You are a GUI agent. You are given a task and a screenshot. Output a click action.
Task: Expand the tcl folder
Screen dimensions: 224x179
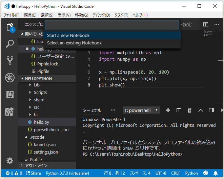pos(30,115)
